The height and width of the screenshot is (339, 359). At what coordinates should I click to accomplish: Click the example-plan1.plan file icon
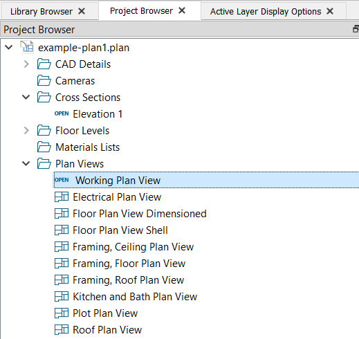point(27,47)
